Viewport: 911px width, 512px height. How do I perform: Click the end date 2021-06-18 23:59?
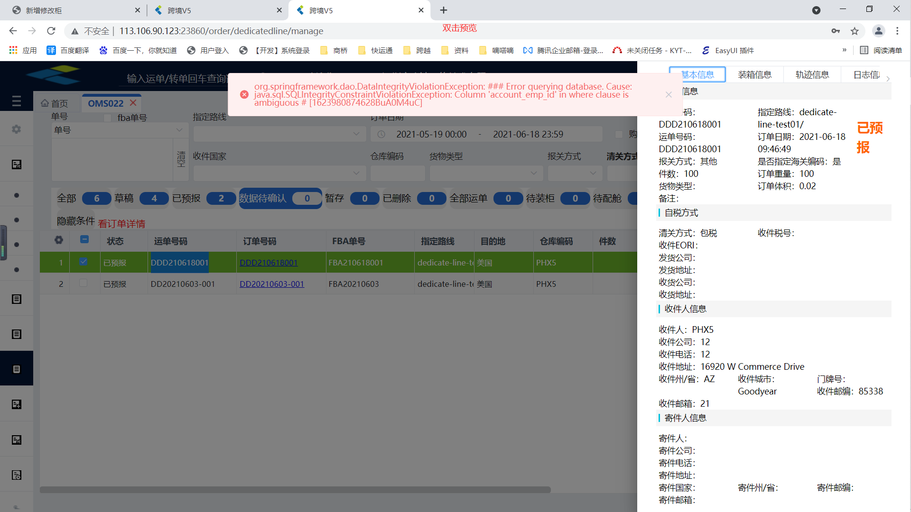pyautogui.click(x=528, y=135)
